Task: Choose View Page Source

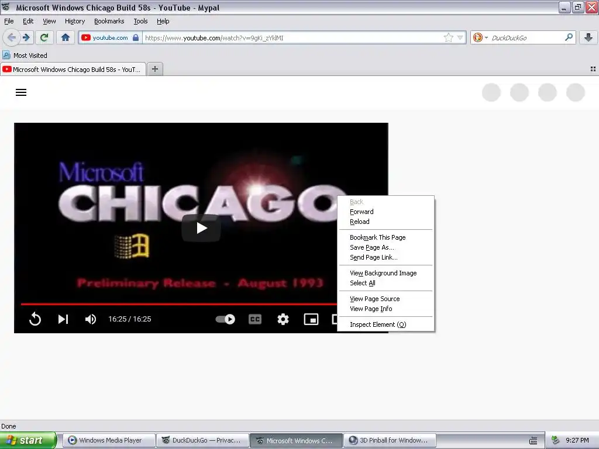Action: click(386, 299)
